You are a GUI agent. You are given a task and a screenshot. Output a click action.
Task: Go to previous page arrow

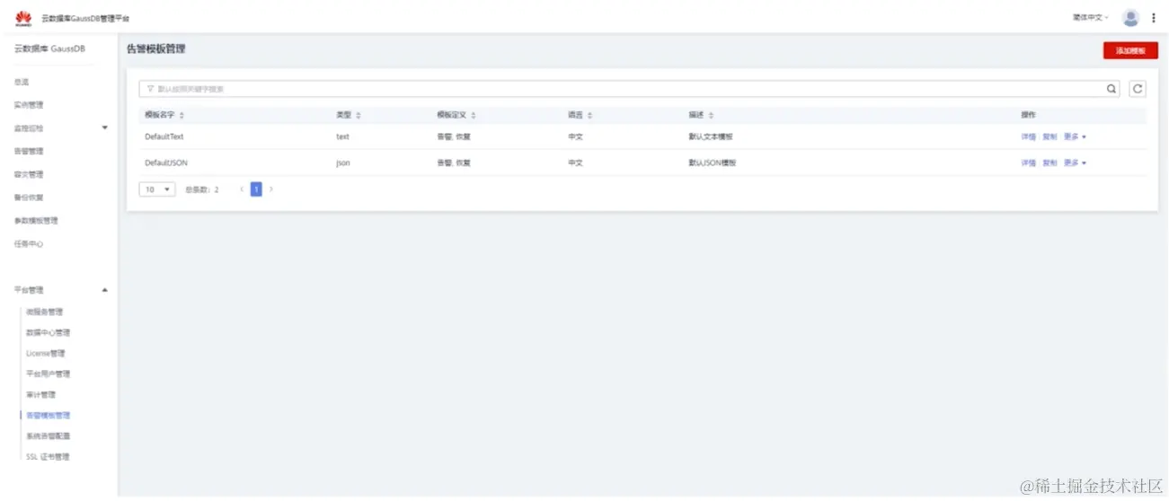(242, 189)
